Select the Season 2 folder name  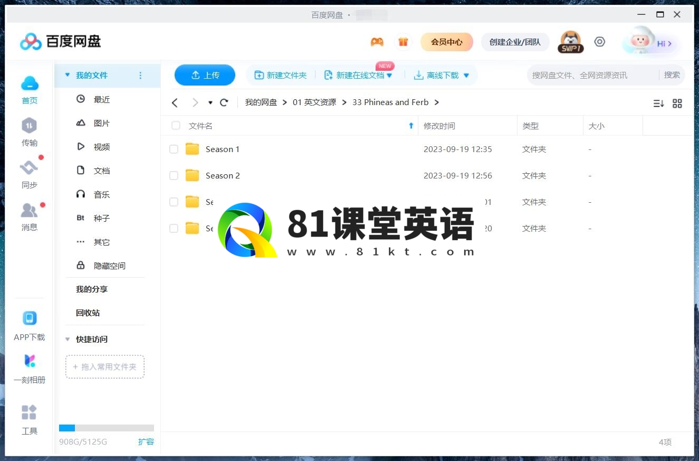click(223, 176)
